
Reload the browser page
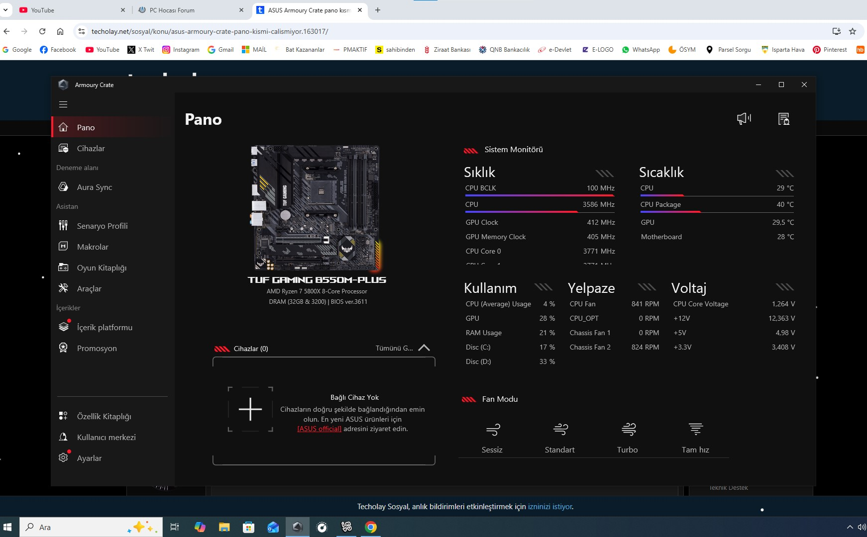pyautogui.click(x=42, y=31)
